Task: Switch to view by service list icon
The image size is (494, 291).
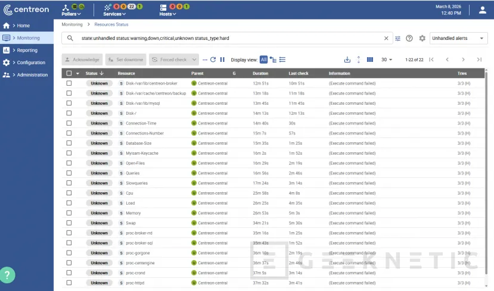Action: pyautogui.click(x=282, y=60)
